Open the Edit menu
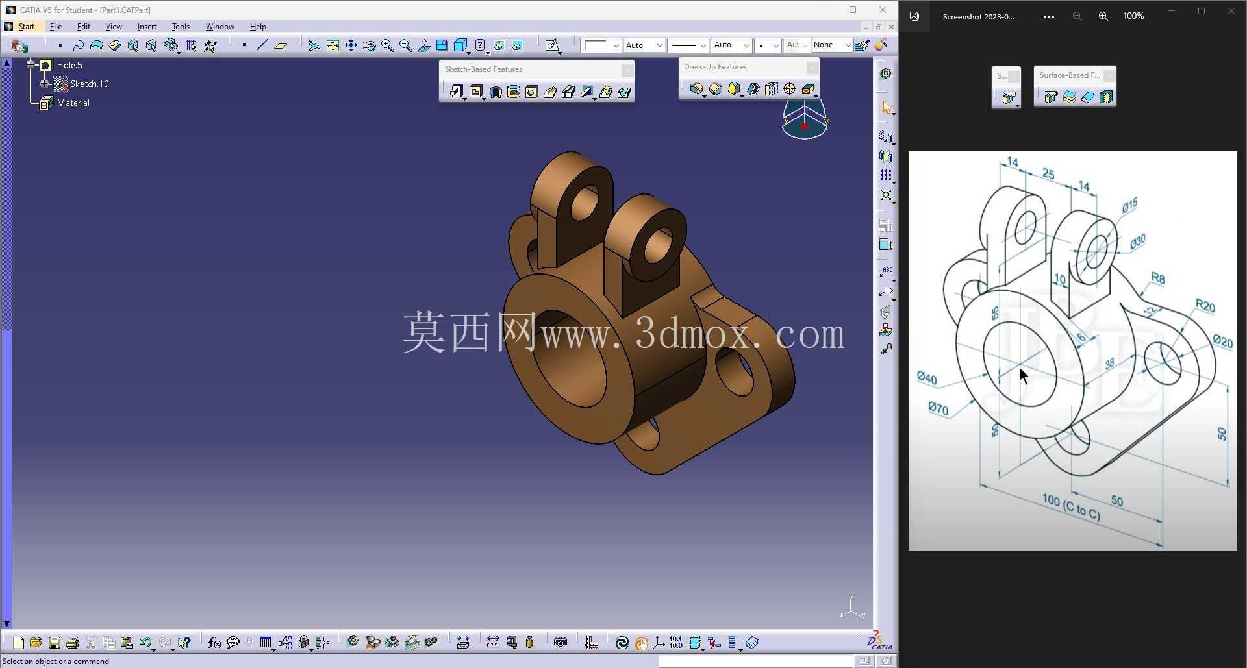 click(x=84, y=27)
